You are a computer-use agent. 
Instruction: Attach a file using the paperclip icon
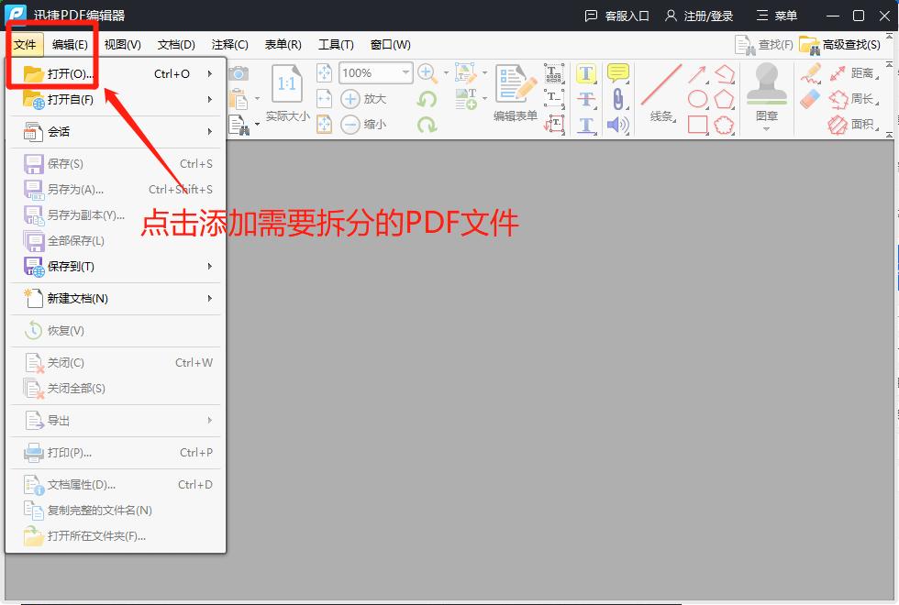point(617,97)
